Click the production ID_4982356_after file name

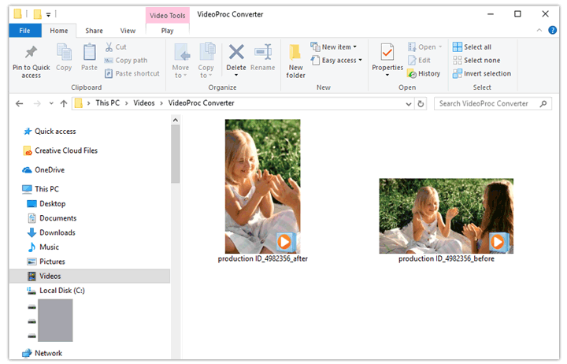coord(263,258)
